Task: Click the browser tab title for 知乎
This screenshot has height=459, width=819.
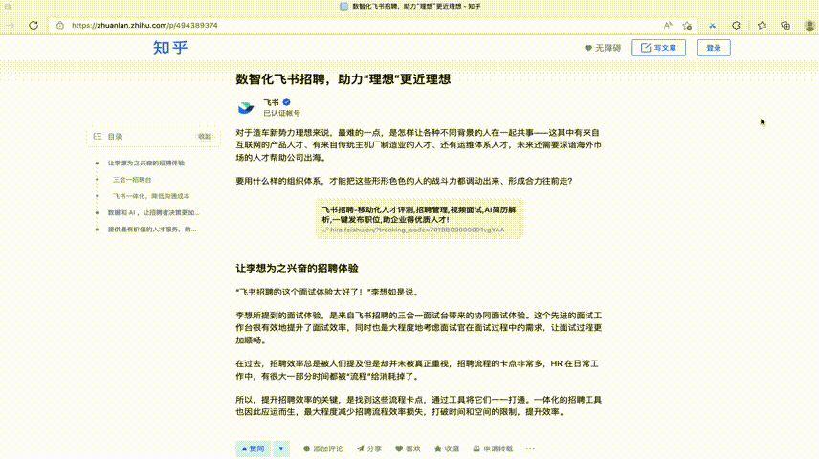Action: tap(416, 7)
